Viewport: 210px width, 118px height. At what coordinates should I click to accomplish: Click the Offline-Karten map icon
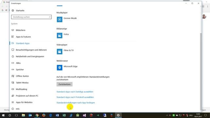click(13, 76)
